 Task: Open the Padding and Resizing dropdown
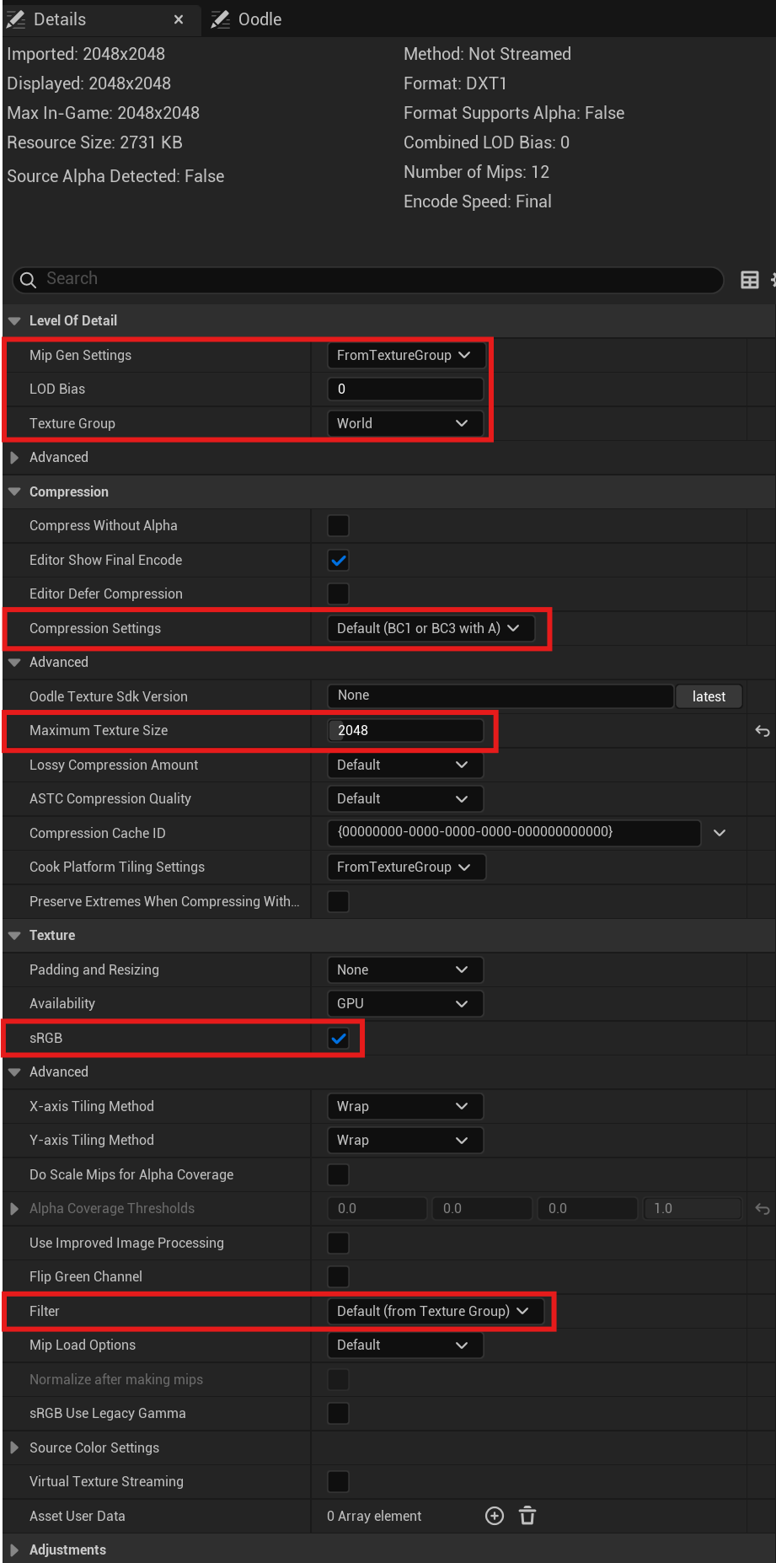405,969
